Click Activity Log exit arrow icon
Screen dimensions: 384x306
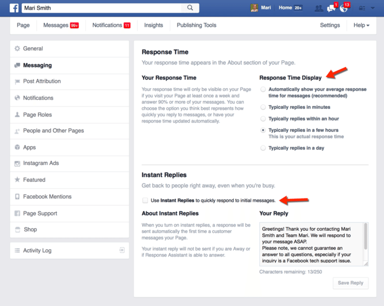click(122, 250)
